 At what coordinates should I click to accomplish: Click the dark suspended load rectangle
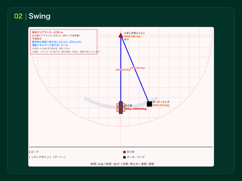point(121,108)
